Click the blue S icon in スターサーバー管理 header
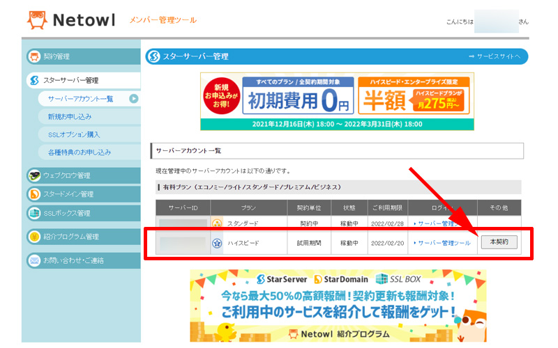 tap(153, 56)
